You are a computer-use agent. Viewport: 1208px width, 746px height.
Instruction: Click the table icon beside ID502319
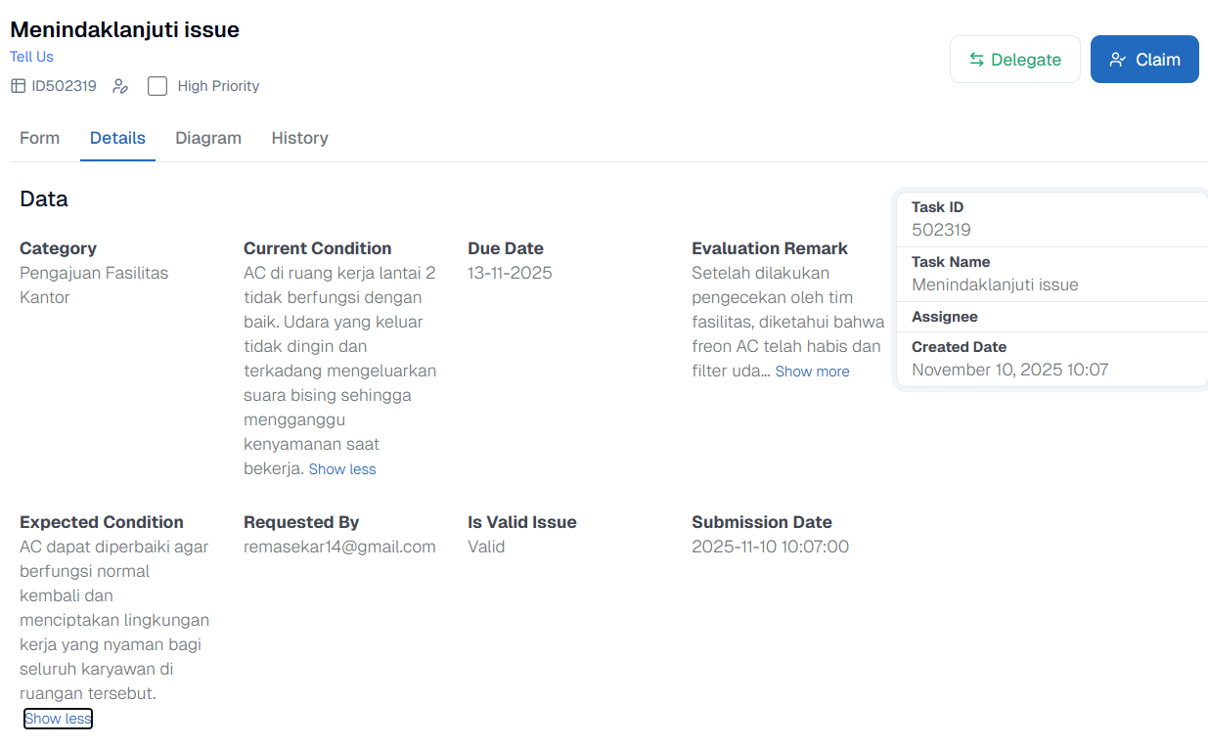18,86
